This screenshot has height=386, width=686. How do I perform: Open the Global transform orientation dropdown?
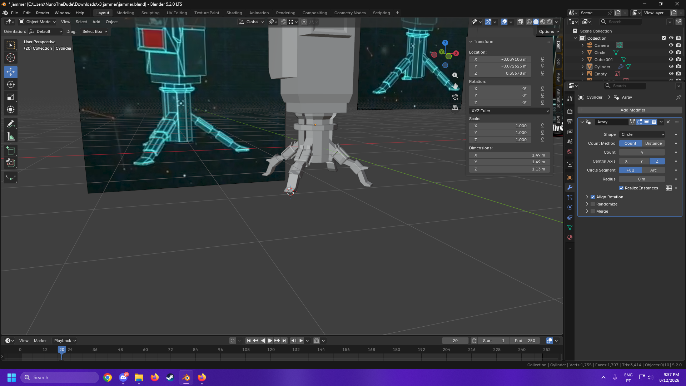tap(252, 22)
